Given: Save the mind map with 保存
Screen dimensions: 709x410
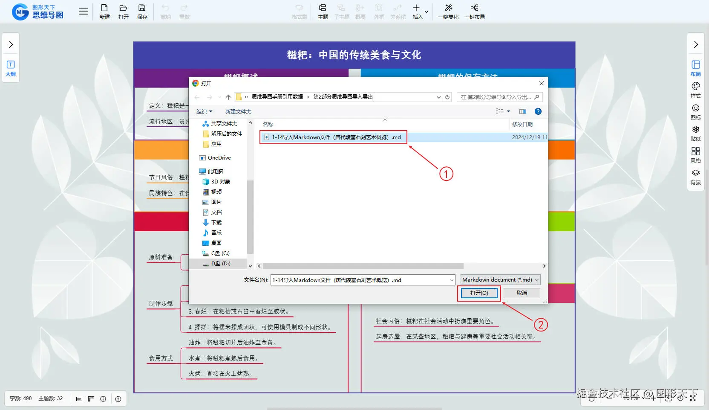Looking at the screenshot, I should [142, 12].
